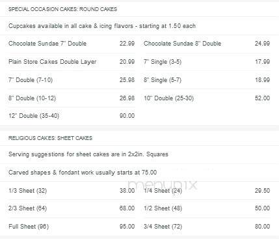Image resolution: width=279 pixels, height=239 pixels.
Task: Select the carved shapes & fondant work note
Action: pos(83,173)
